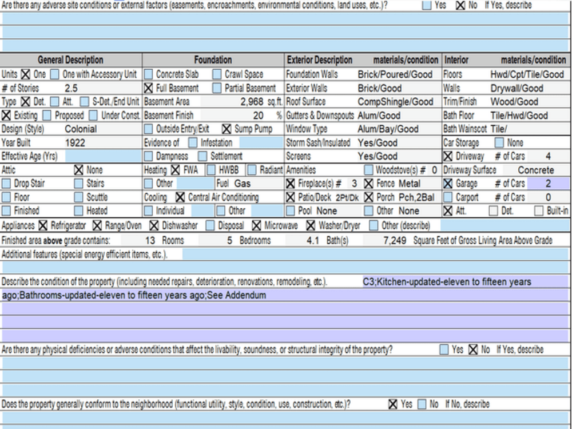Uncheck No for neighborhood conformity question
The image size is (572, 429).
pos(422,404)
